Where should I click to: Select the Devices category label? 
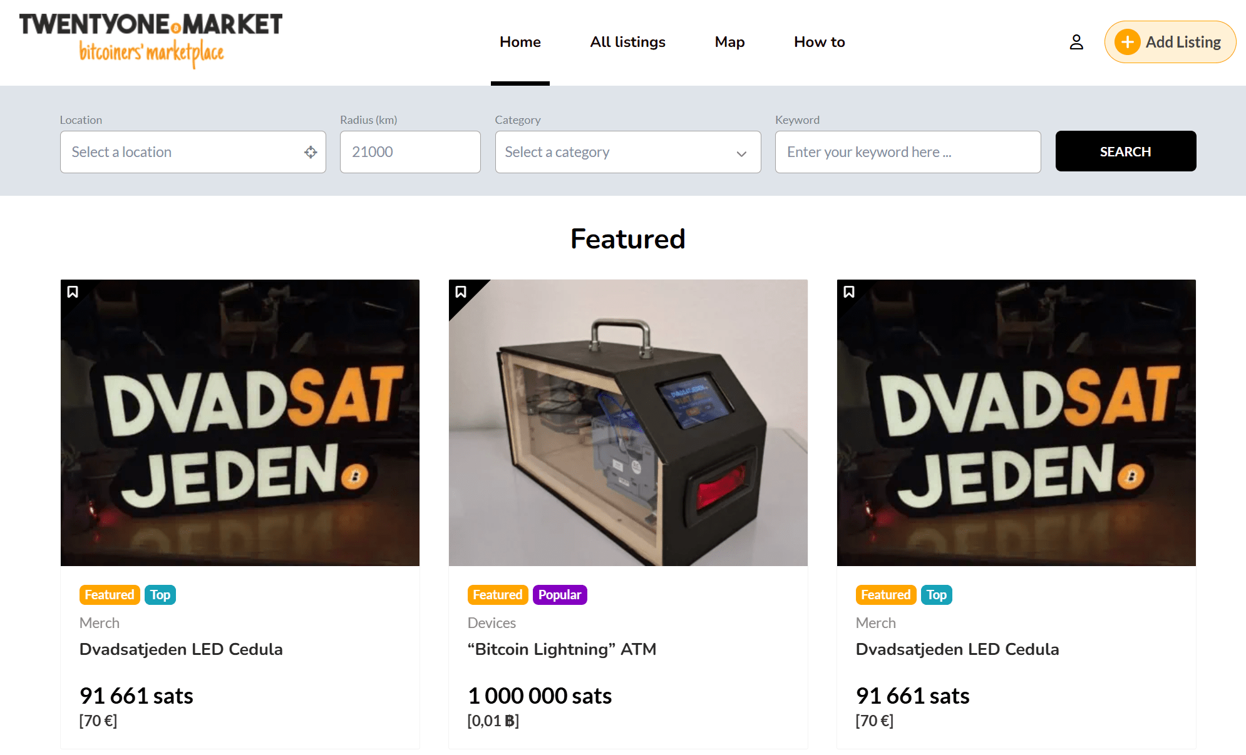(492, 623)
